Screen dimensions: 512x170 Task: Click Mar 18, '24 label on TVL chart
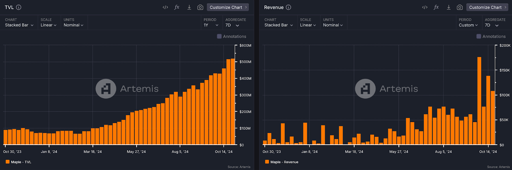pos(92,151)
